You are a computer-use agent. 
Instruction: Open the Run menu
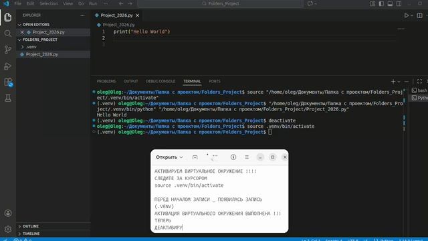click(x=93, y=3)
